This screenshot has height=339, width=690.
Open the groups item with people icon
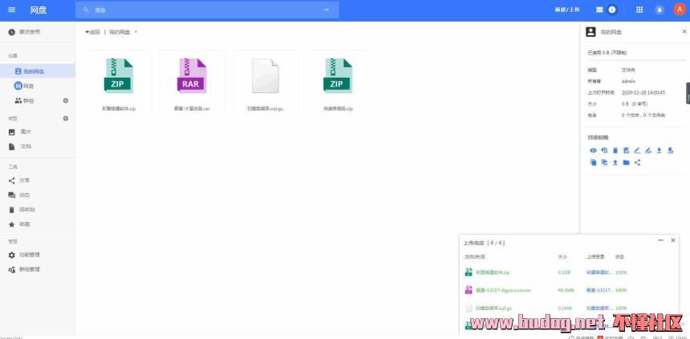point(25,101)
